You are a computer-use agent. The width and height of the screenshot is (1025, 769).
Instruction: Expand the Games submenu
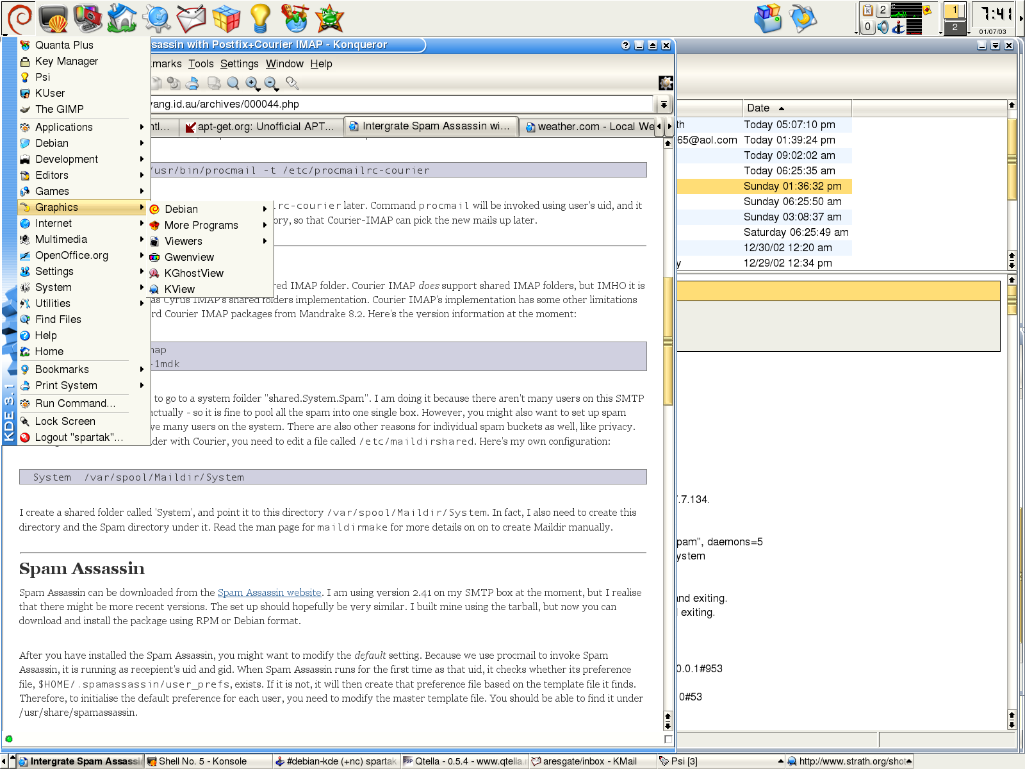click(x=83, y=191)
